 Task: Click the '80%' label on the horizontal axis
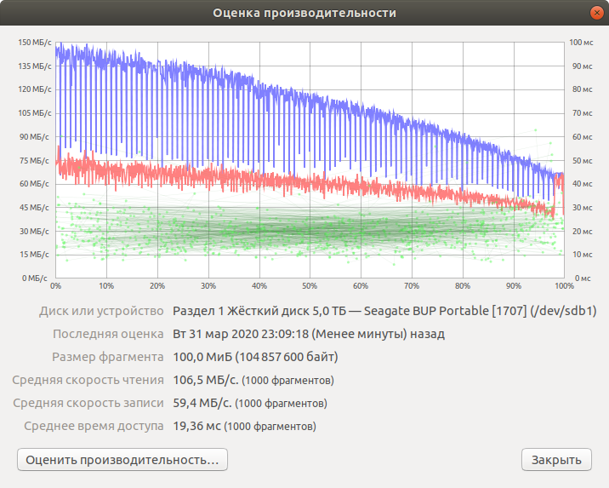coord(463,286)
